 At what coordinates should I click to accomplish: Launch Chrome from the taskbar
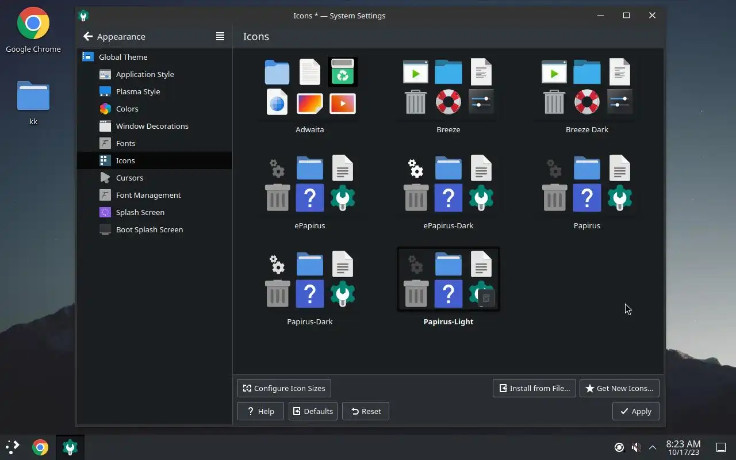40,447
